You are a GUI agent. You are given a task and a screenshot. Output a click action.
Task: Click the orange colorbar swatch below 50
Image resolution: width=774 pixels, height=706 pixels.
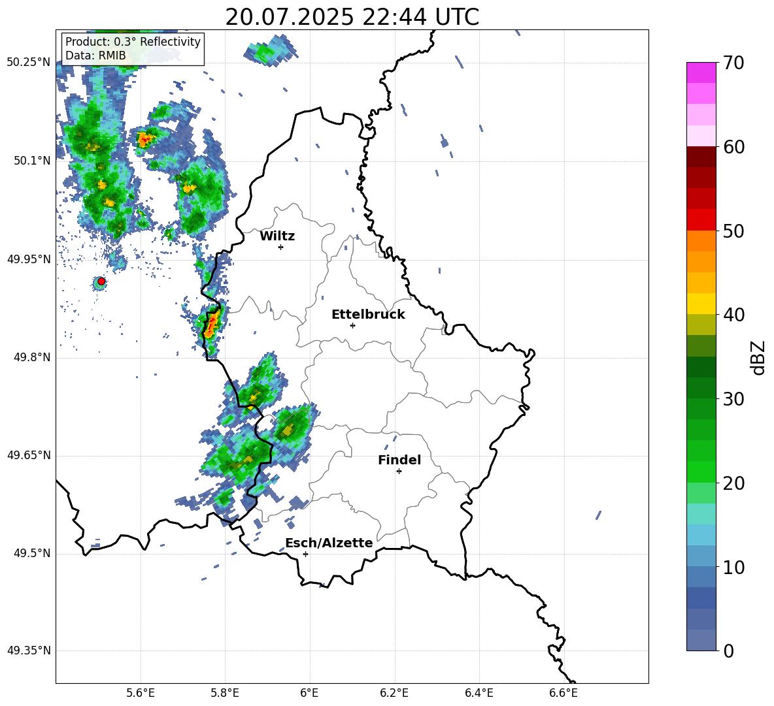point(701,241)
